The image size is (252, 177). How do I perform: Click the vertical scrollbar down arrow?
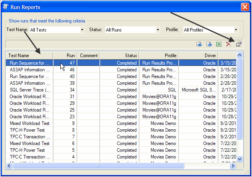239,159
